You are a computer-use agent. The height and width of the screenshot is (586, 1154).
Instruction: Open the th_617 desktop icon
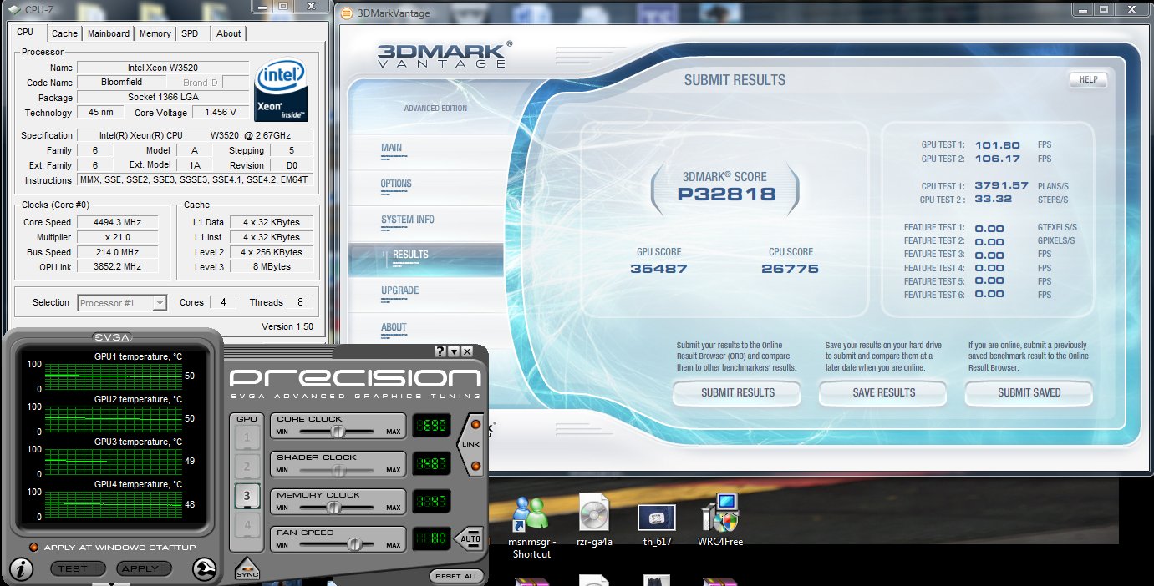pyautogui.click(x=656, y=525)
